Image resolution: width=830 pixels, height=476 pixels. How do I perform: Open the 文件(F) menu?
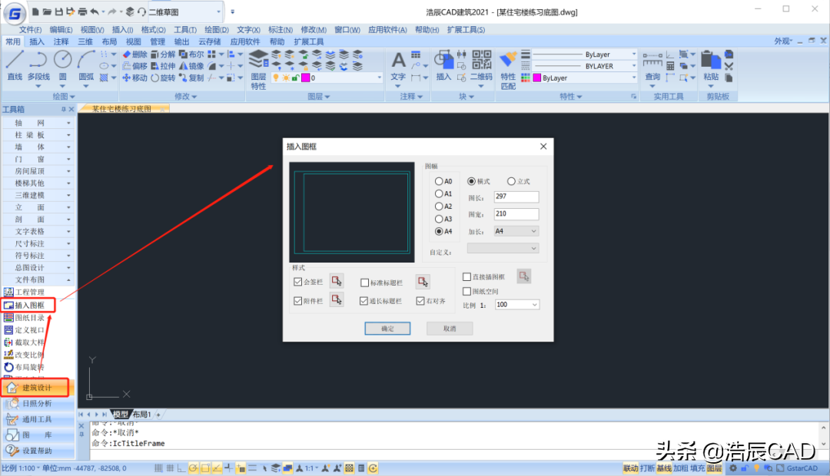(30, 30)
